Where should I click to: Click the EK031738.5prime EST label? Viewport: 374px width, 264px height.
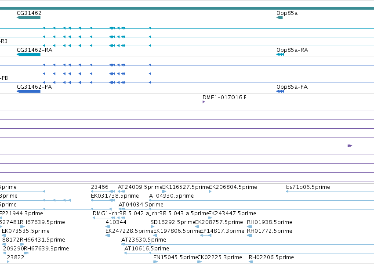click(115, 196)
